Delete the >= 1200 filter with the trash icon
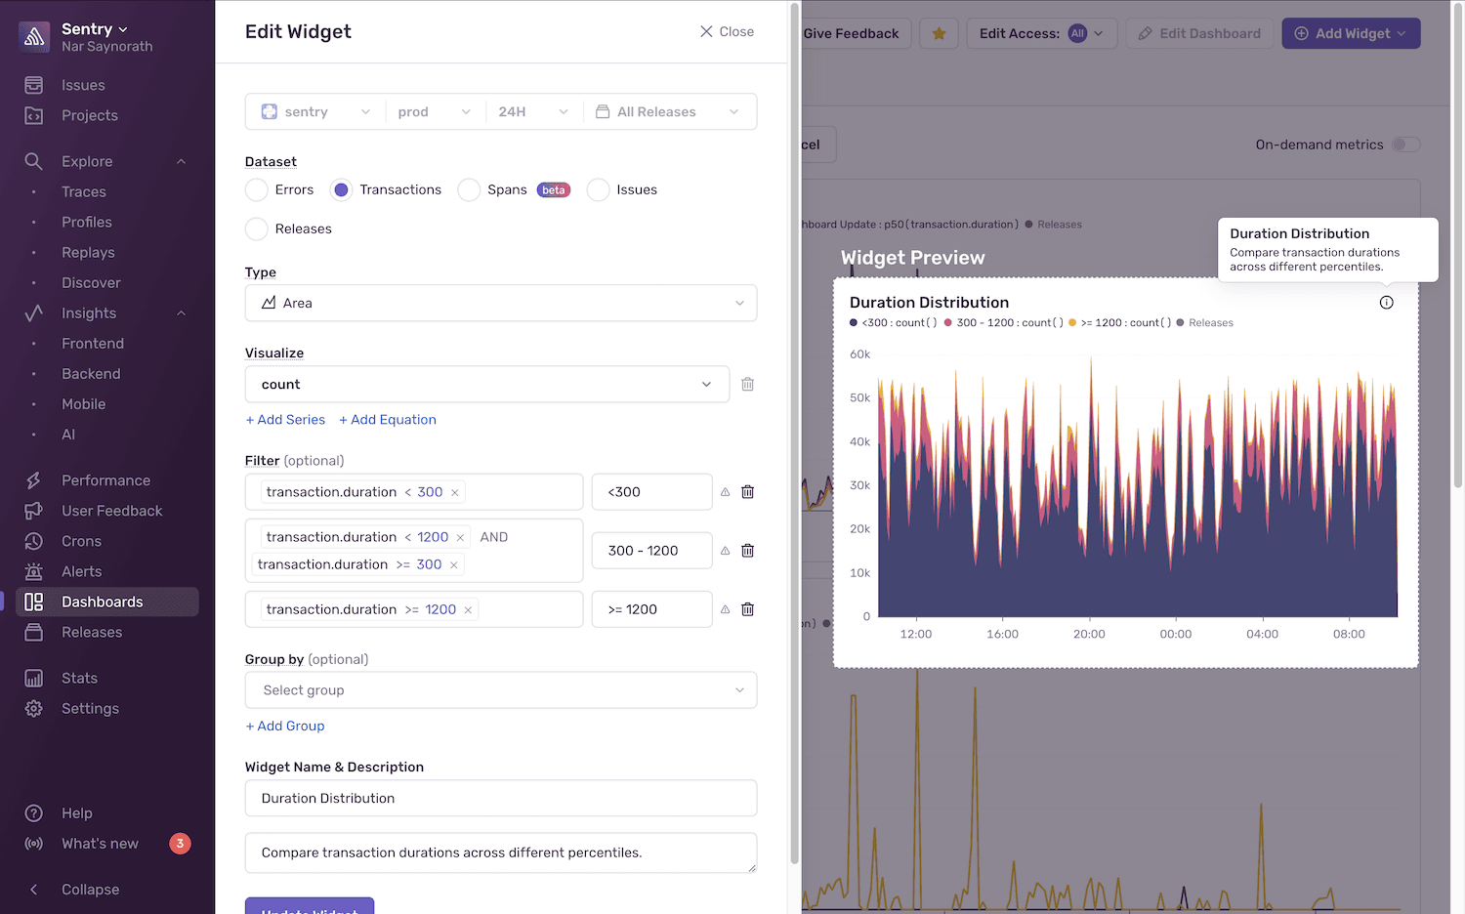The width and height of the screenshot is (1465, 914). pyautogui.click(x=747, y=608)
